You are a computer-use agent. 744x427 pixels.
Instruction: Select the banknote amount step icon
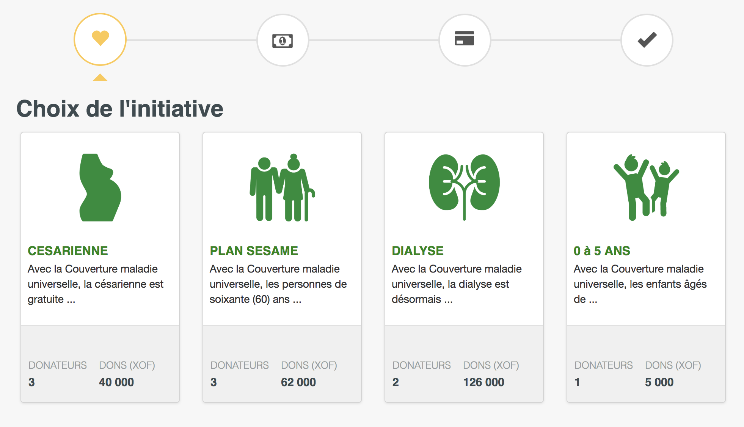point(283,40)
